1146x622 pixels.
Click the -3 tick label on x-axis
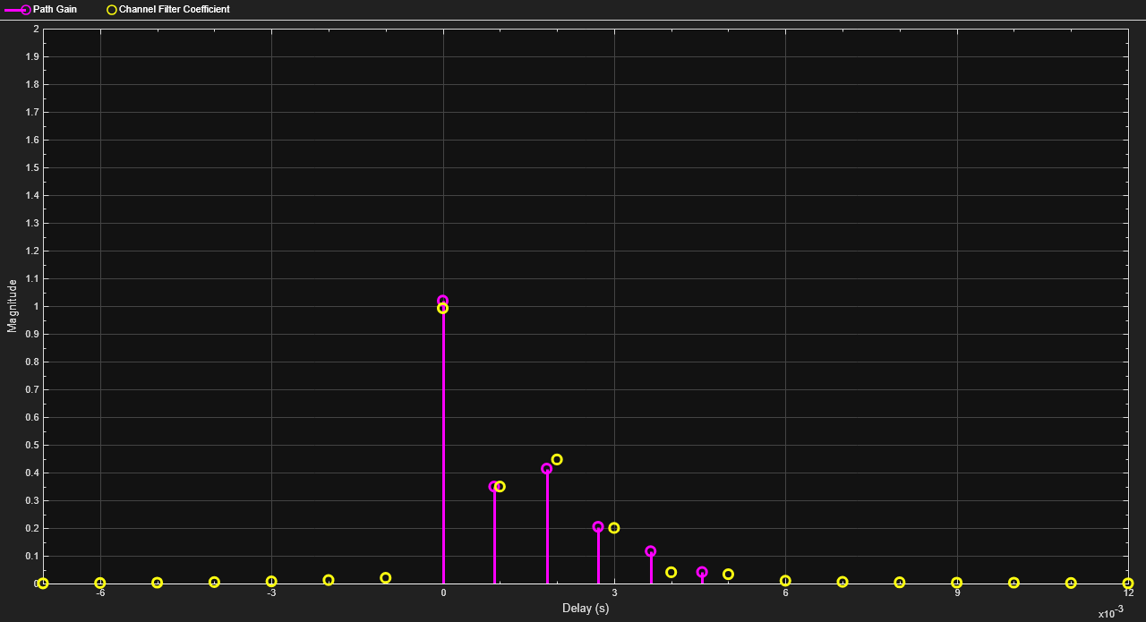(271, 593)
